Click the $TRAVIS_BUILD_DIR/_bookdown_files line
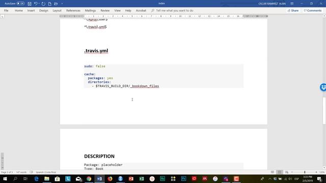326x183 pixels. pos(127,86)
